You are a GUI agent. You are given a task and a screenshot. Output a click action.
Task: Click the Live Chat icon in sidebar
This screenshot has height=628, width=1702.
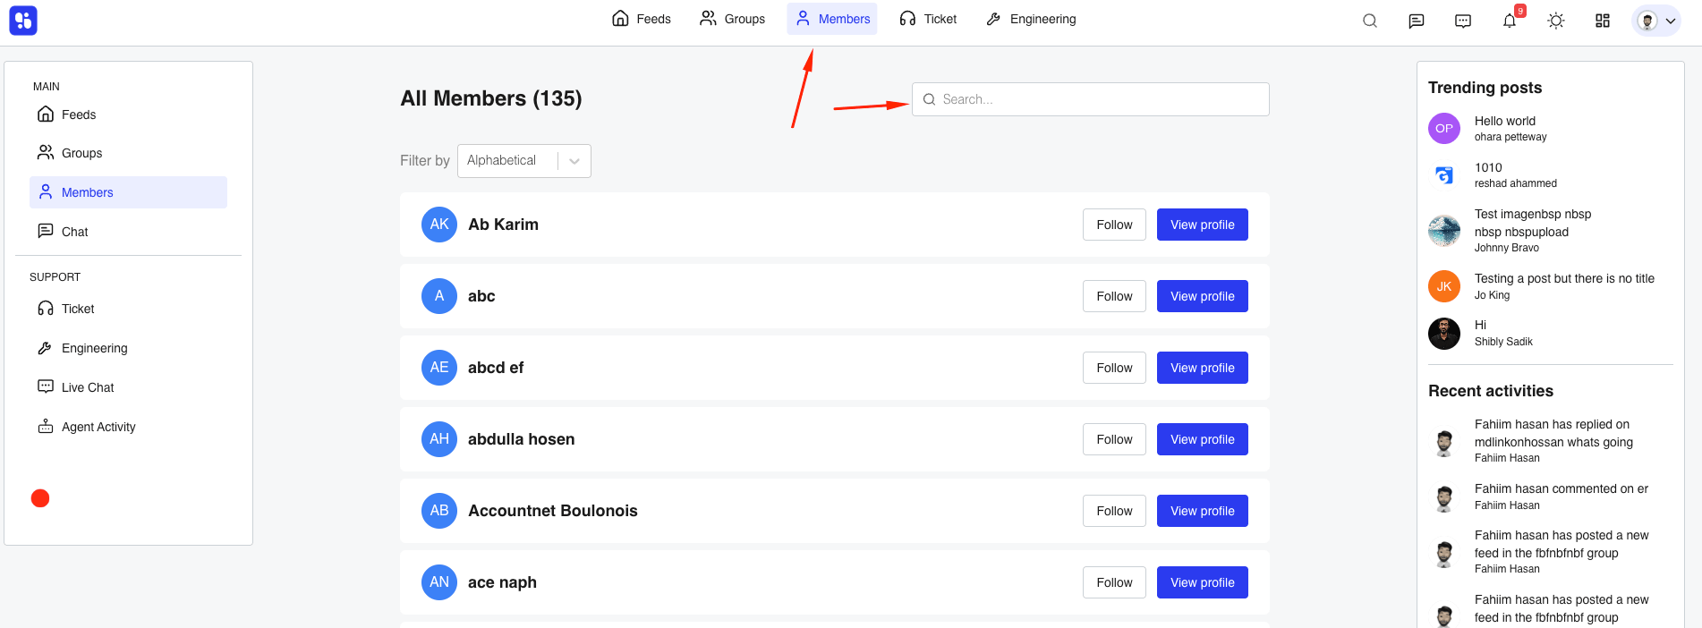46,386
